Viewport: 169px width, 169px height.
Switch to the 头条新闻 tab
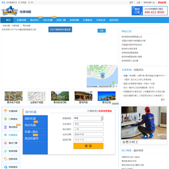point(126,70)
